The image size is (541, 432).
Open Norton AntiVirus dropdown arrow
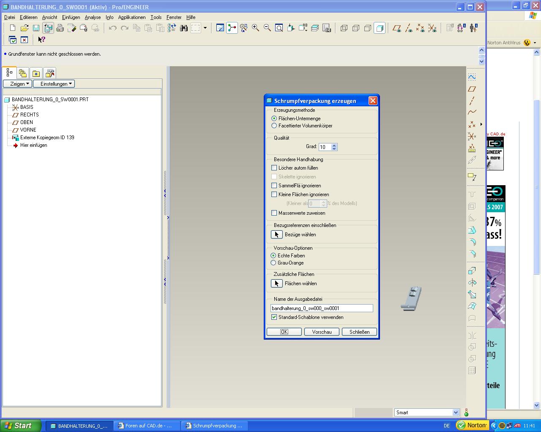(535, 43)
